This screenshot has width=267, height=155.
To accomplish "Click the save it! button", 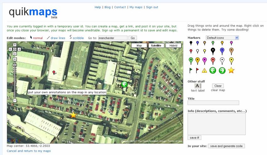I will coord(194,138).
